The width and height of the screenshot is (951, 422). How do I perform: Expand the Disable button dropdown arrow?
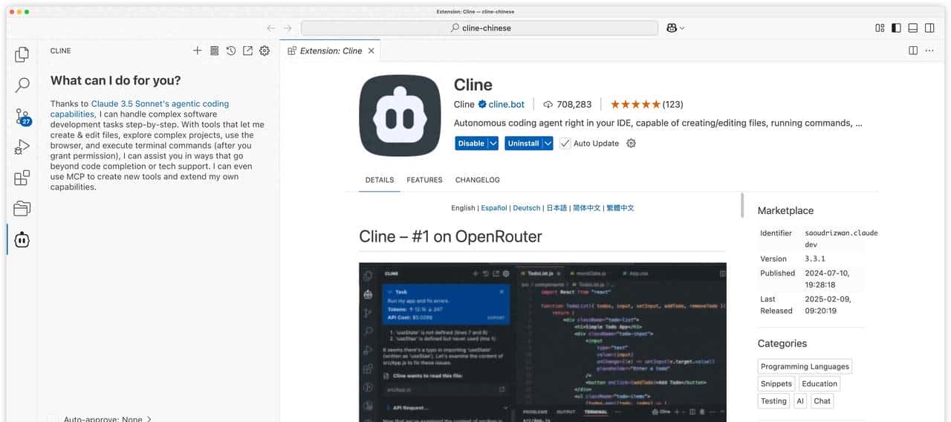[x=493, y=143]
